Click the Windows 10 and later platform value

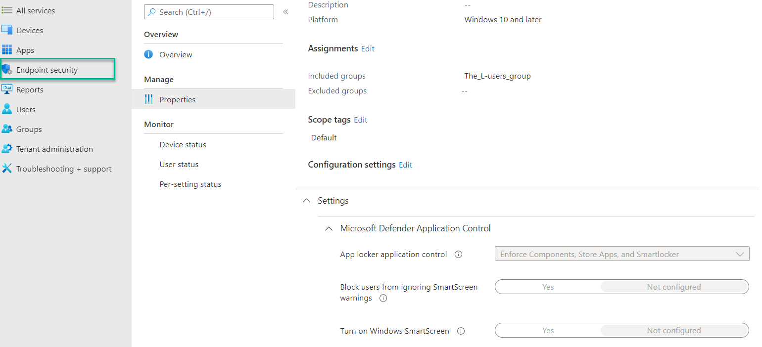503,20
